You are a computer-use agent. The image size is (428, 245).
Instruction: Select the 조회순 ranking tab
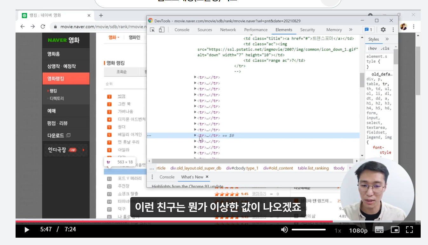(x=121, y=72)
